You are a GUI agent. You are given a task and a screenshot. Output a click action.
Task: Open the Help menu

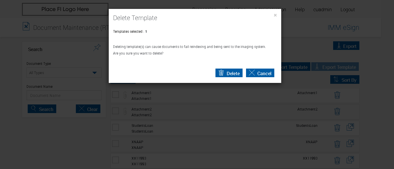point(300,9)
